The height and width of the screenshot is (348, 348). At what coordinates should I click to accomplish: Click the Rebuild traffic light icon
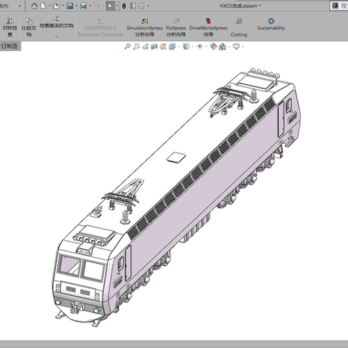(124, 6)
